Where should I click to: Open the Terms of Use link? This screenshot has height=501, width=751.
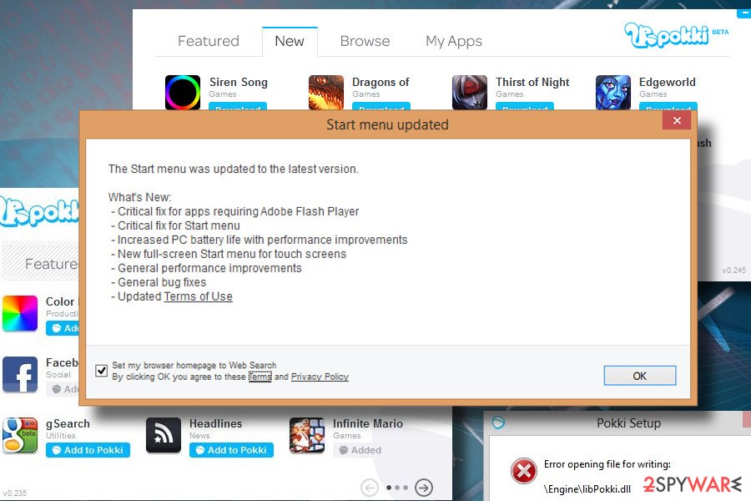pos(199,296)
